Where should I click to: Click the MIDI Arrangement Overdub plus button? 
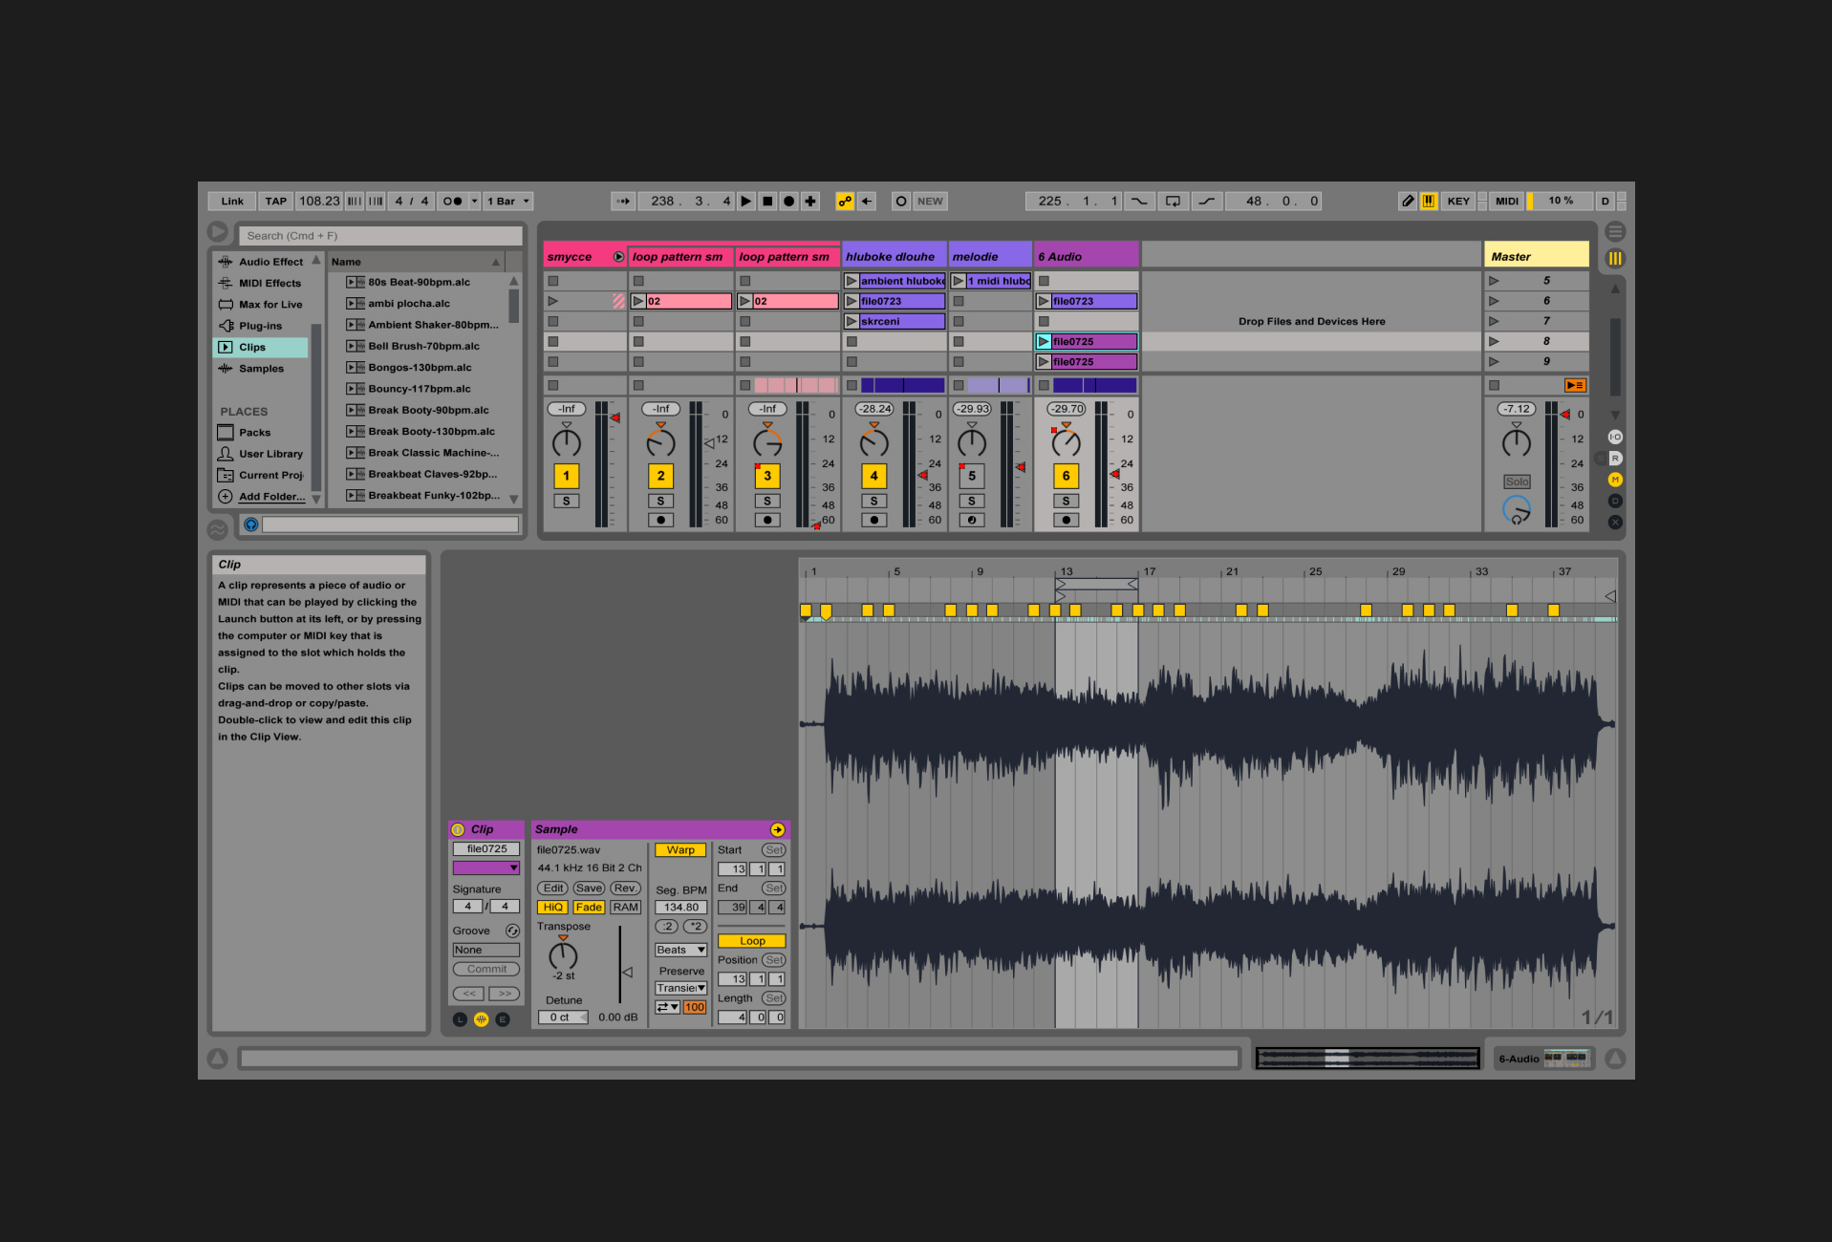tap(810, 202)
